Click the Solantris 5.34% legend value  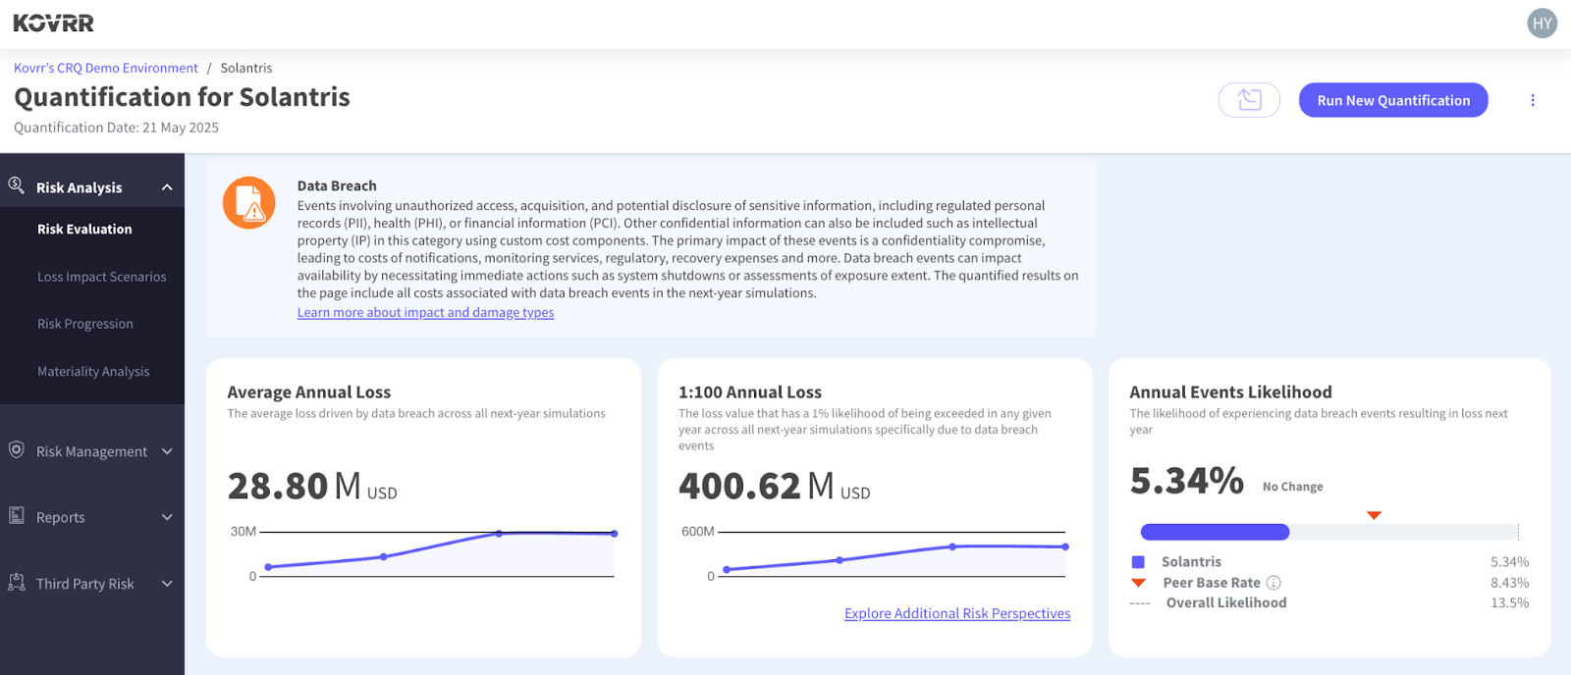[x=1509, y=562]
